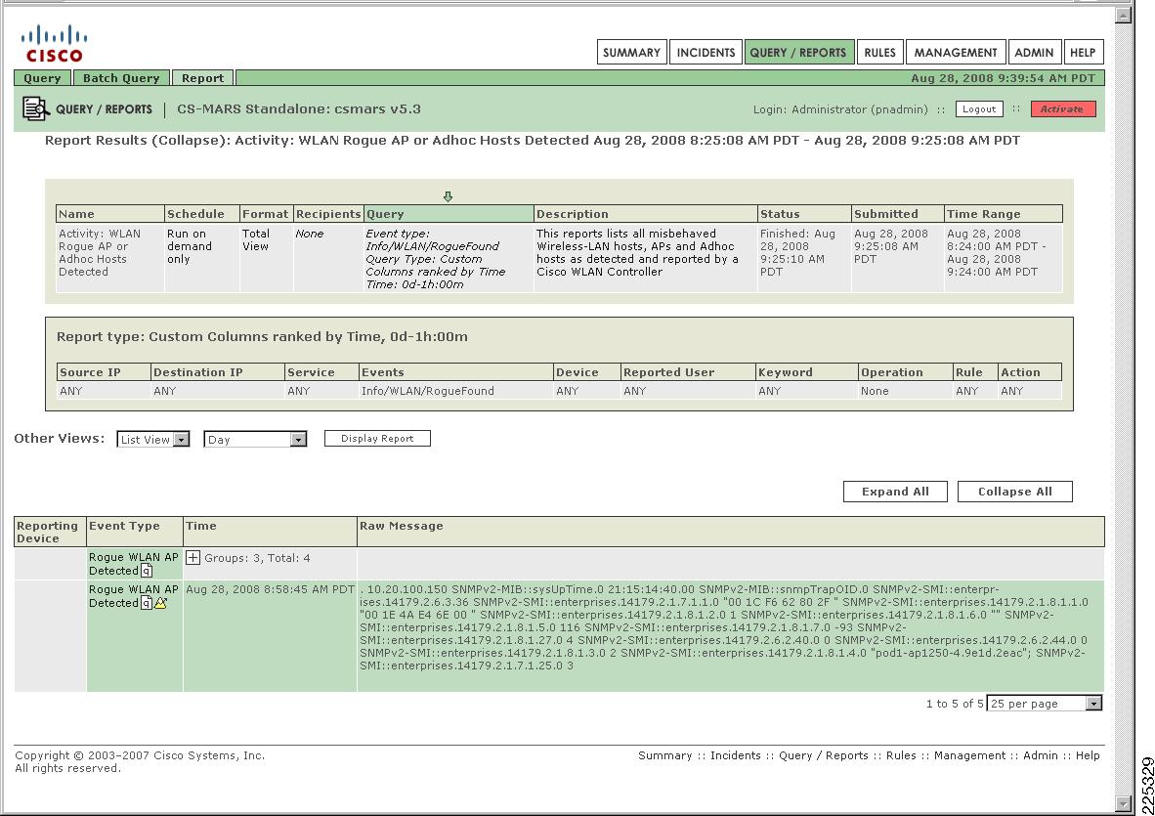
Task: Click the Raw Message column header
Action: (730, 532)
